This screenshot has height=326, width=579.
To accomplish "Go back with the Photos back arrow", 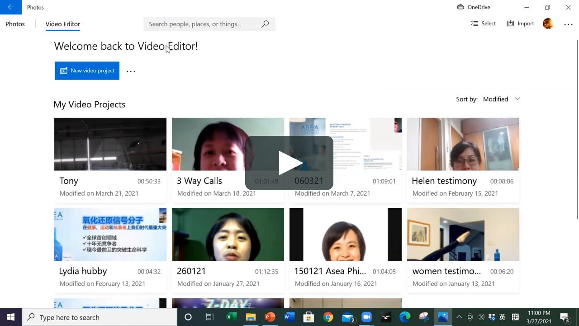I will pos(10,7).
